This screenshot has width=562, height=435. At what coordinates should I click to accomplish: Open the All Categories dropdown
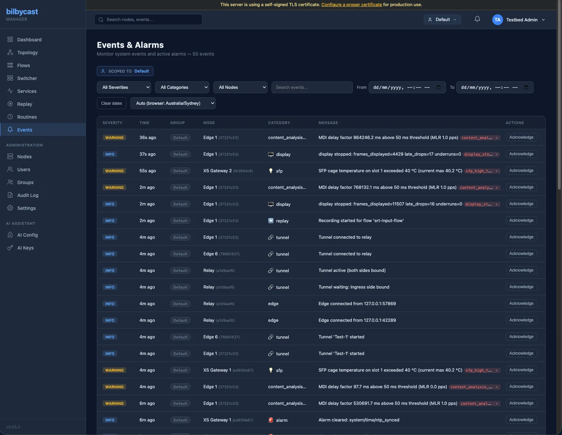[x=182, y=87]
